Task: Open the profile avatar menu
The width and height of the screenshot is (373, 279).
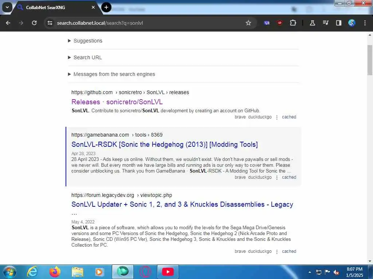Action: point(352,23)
